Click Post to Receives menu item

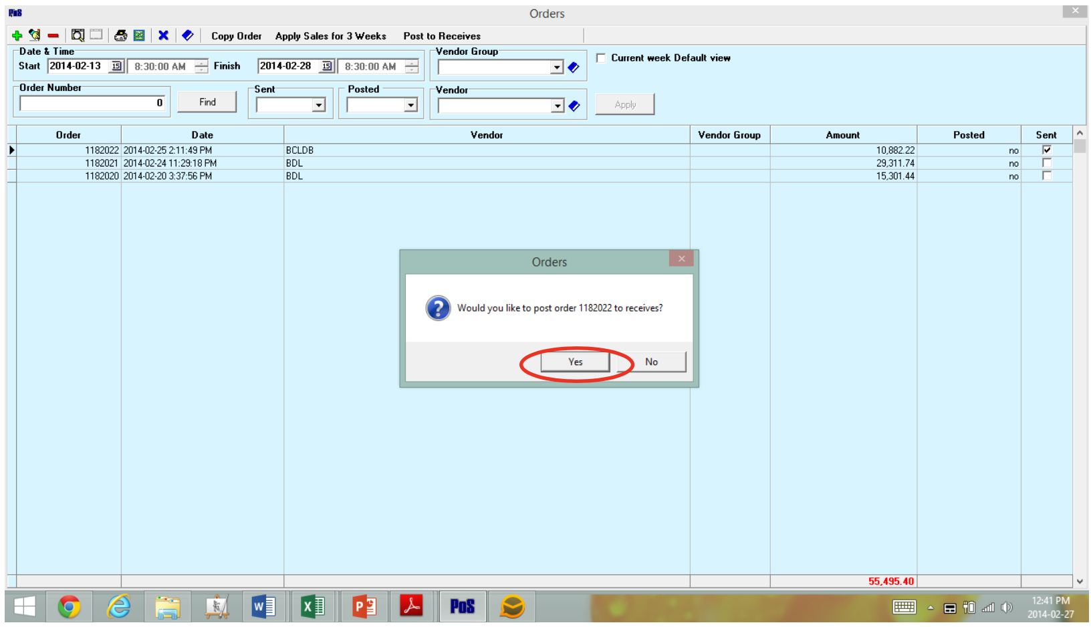tap(442, 36)
